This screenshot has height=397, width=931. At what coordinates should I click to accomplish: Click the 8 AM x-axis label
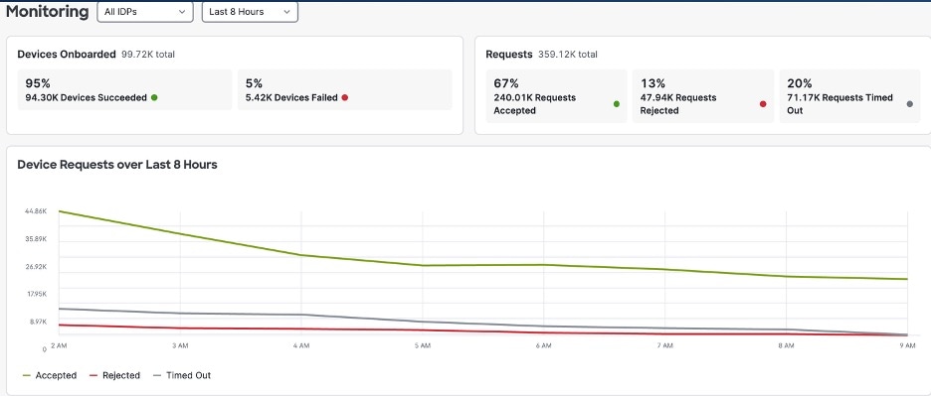point(786,345)
